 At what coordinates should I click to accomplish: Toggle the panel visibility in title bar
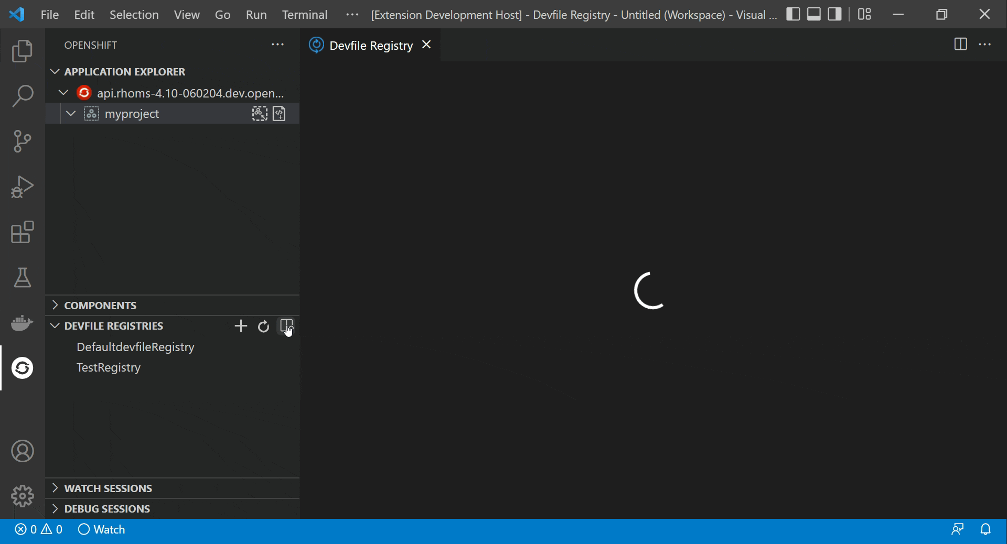813,14
